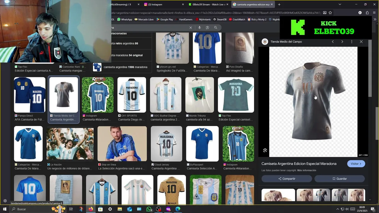
Task: Show more bookmarks chevron
Action: 375,20
